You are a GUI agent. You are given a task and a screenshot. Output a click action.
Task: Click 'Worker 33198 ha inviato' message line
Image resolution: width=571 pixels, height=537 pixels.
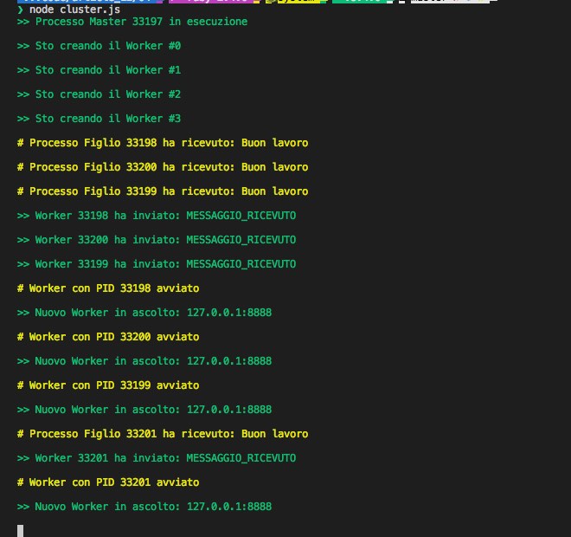point(156,216)
